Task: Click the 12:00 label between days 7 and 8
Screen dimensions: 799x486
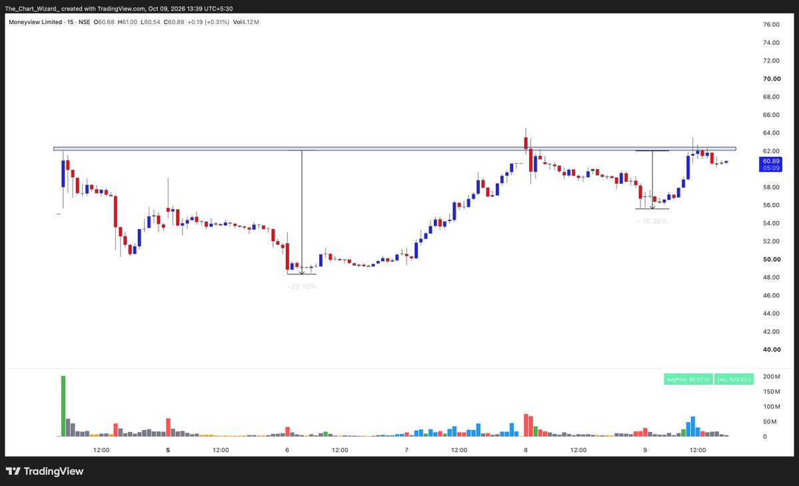Action: click(x=459, y=450)
